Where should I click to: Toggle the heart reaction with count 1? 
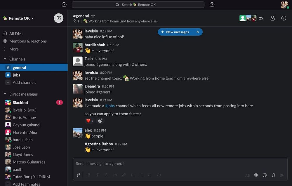[90, 121]
